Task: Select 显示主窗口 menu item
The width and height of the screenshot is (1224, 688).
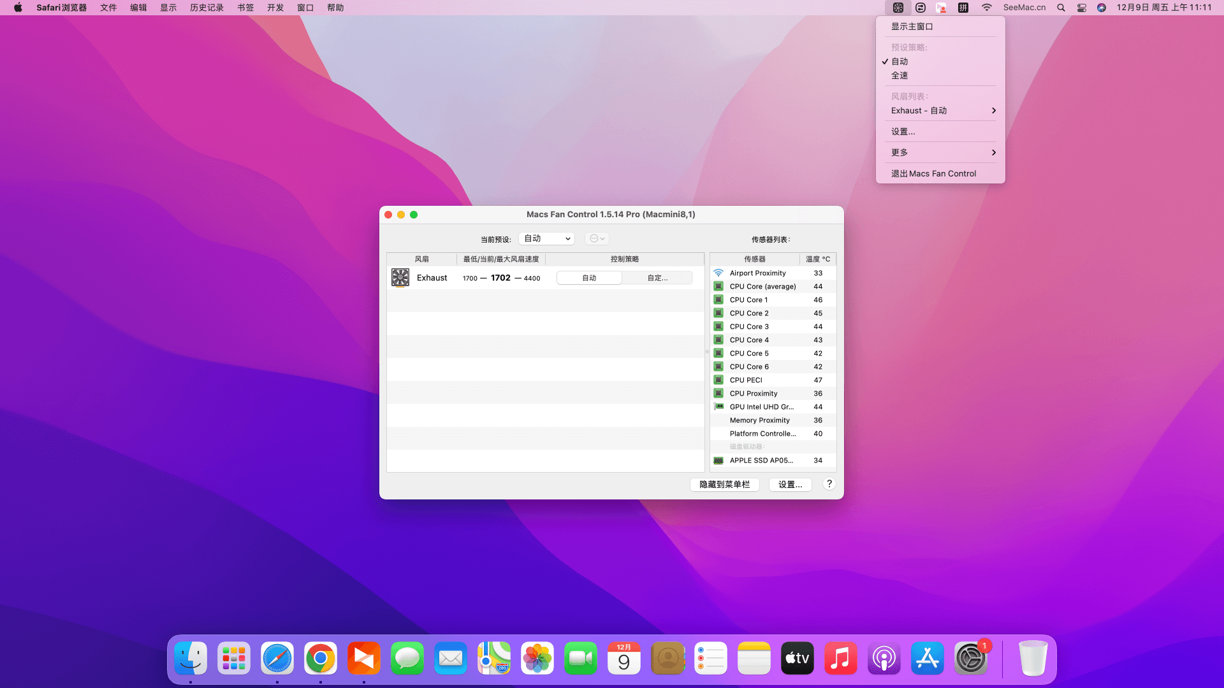Action: tap(940, 27)
